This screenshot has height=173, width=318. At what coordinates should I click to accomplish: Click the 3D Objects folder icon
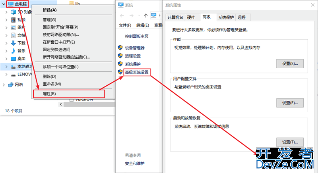pos(14,12)
